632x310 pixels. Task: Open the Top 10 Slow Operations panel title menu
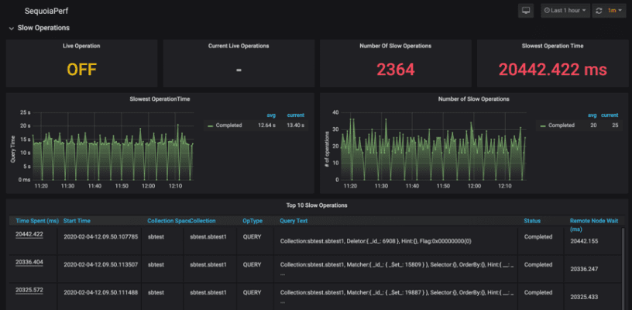click(315, 205)
